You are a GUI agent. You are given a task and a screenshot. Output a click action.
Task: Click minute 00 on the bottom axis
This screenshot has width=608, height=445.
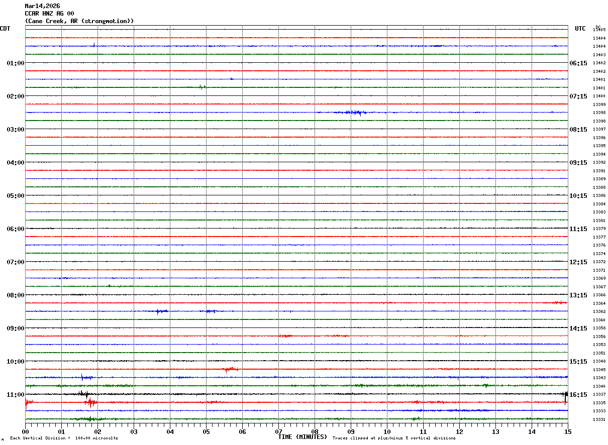[25, 431]
